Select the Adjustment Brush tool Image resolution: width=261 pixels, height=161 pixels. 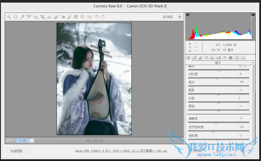pyautogui.click(x=69, y=17)
